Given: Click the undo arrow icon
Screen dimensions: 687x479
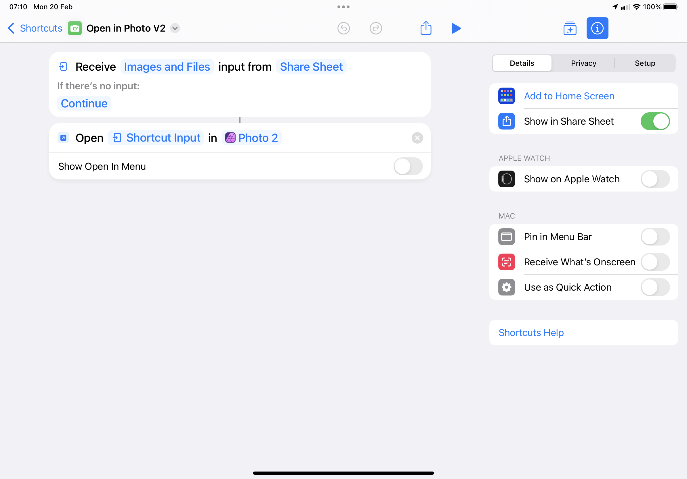Looking at the screenshot, I should pos(343,28).
